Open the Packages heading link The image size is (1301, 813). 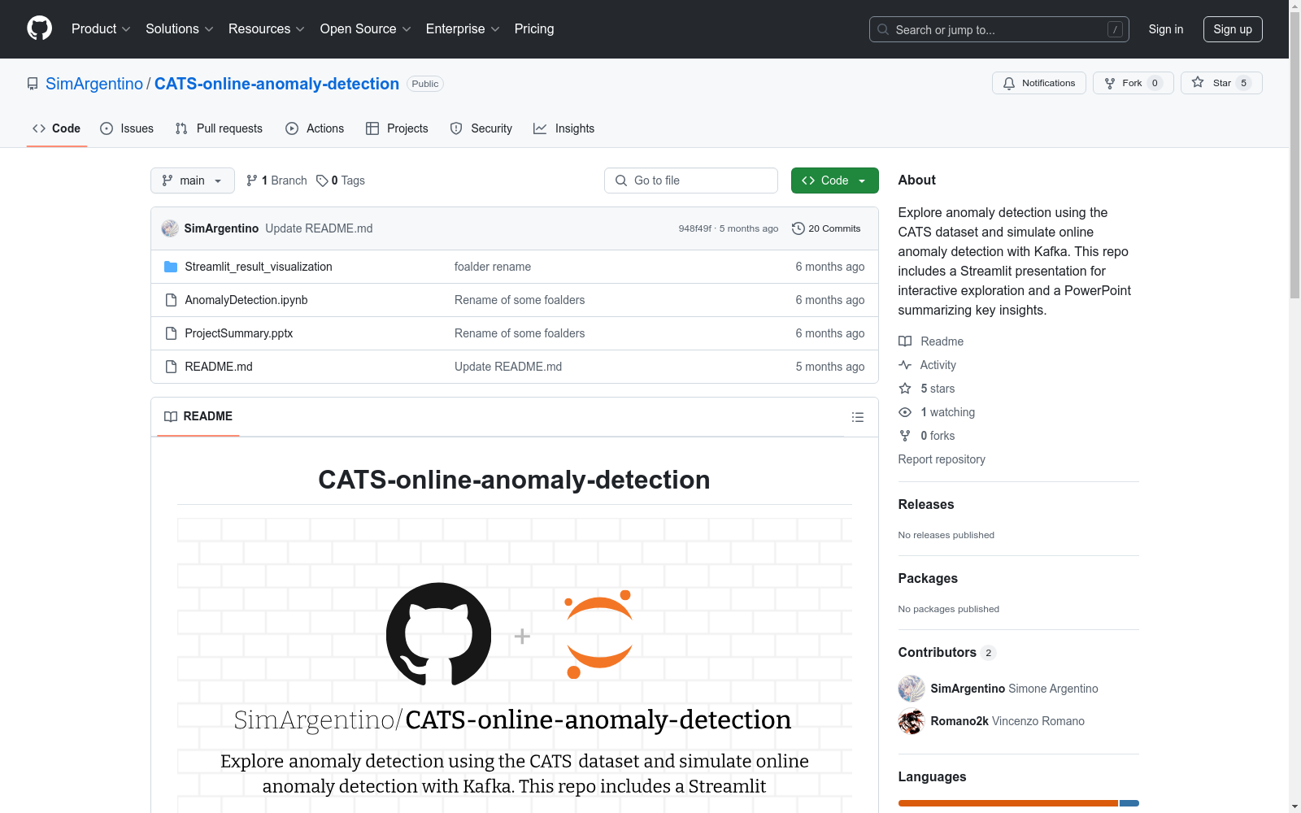pyautogui.click(x=928, y=578)
